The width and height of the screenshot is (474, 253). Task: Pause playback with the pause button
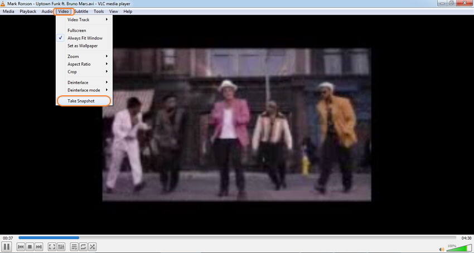(7, 247)
